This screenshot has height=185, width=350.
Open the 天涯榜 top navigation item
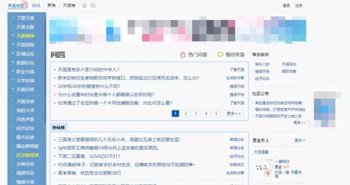point(69,5)
